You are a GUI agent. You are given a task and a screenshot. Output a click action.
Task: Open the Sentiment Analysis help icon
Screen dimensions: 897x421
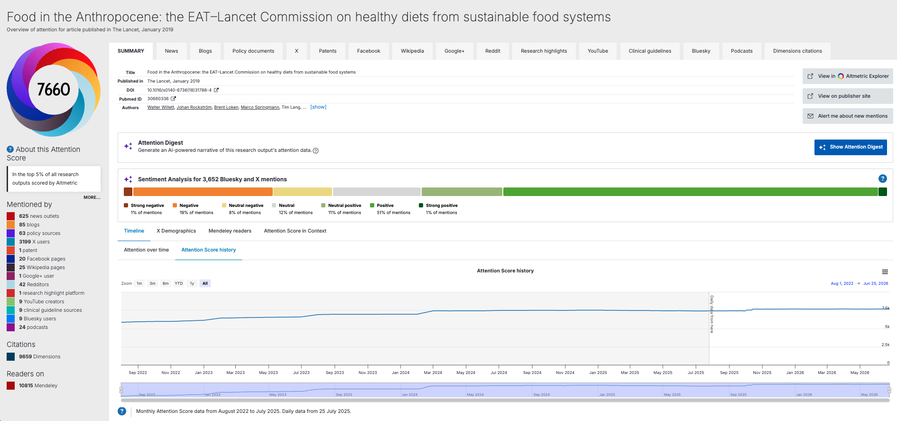point(882,178)
